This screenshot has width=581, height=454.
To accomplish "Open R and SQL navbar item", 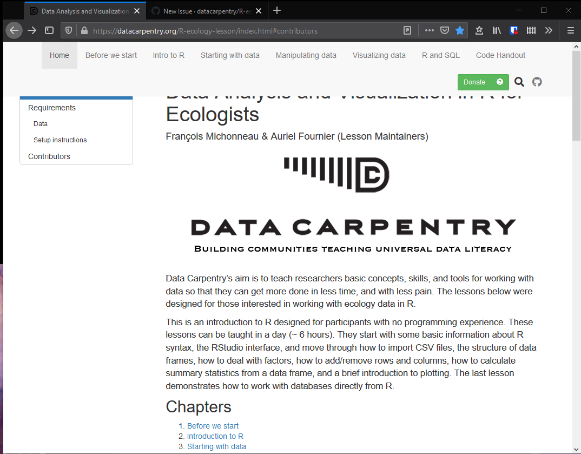I will (x=440, y=55).
